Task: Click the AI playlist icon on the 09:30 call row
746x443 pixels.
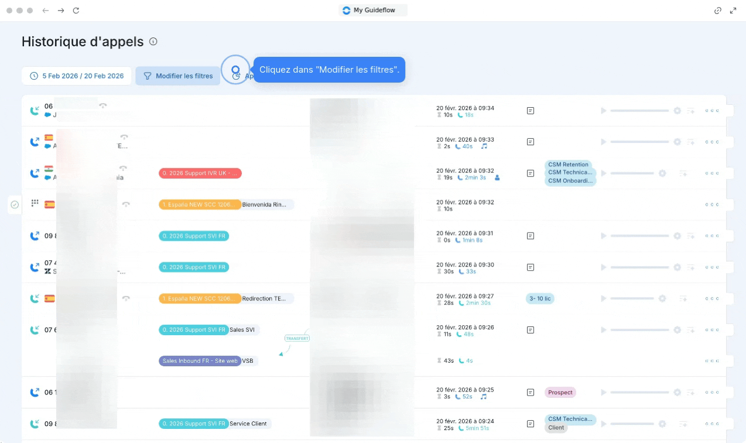Action: [x=691, y=267]
